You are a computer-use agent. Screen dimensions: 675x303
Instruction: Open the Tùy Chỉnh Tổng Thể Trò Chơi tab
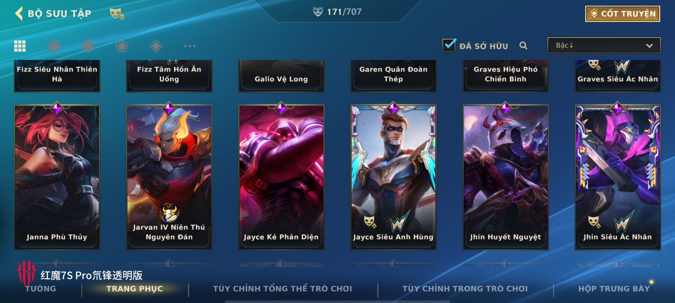click(283, 289)
